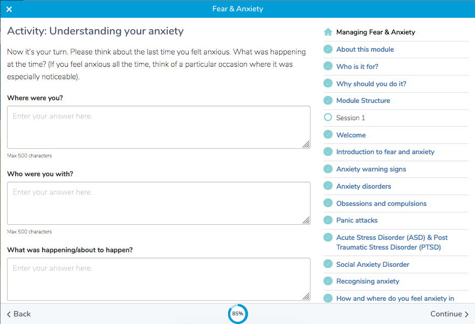Close the module with the X icon
The height and width of the screenshot is (324, 475).
click(x=9, y=9)
